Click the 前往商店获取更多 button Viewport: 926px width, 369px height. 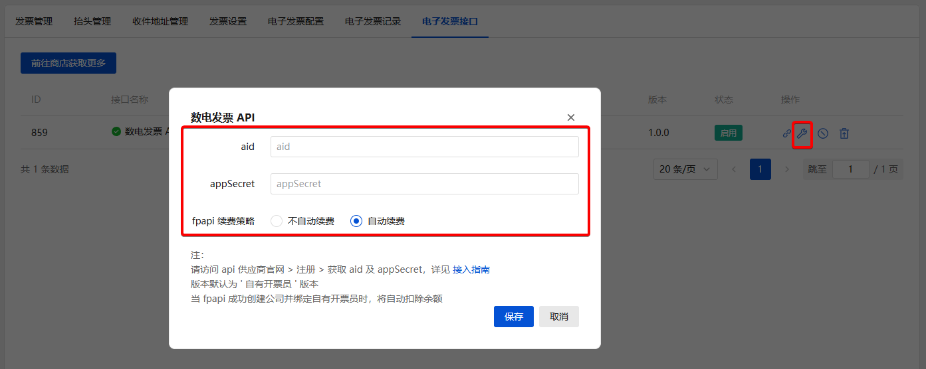click(x=68, y=63)
